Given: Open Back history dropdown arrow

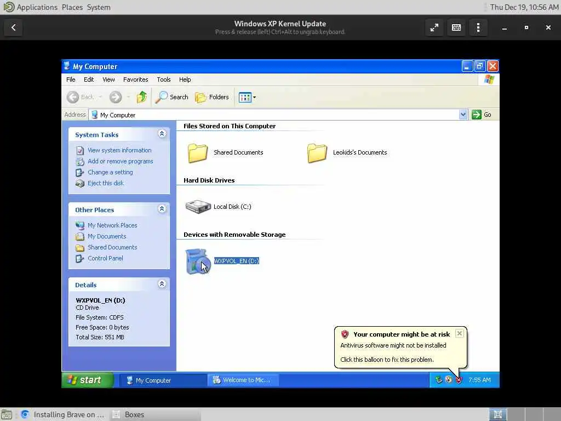Looking at the screenshot, I should [x=100, y=97].
